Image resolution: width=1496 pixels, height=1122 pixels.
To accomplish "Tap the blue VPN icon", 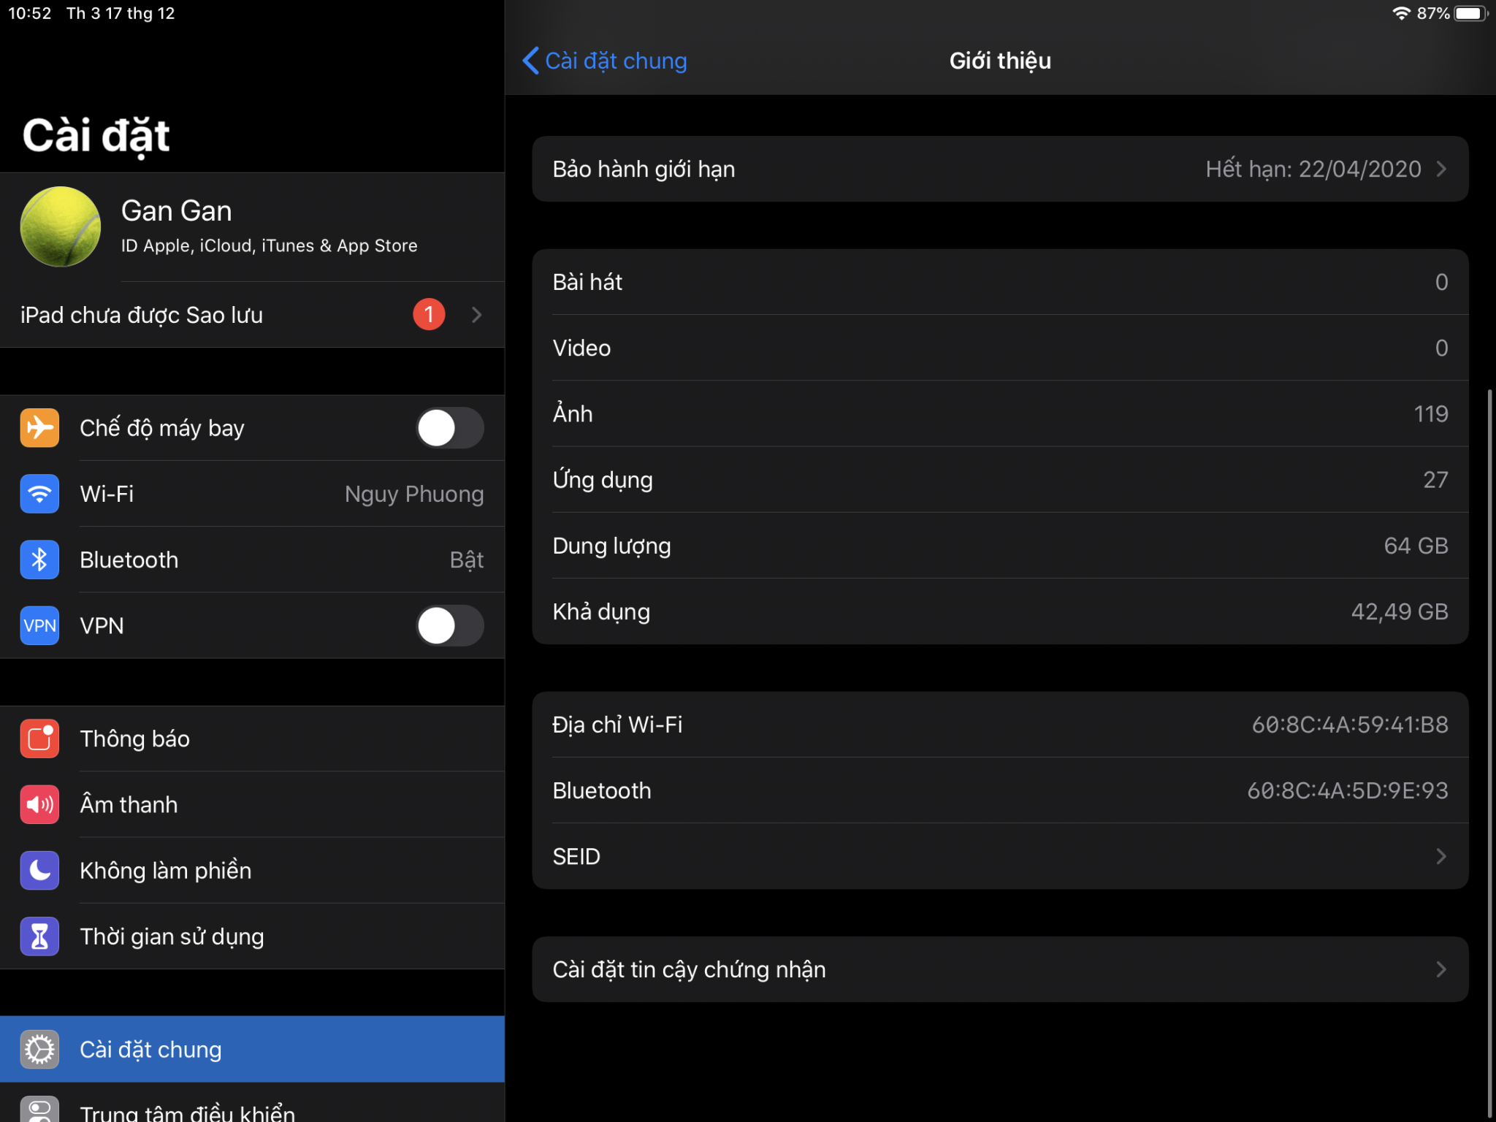I will tap(39, 625).
